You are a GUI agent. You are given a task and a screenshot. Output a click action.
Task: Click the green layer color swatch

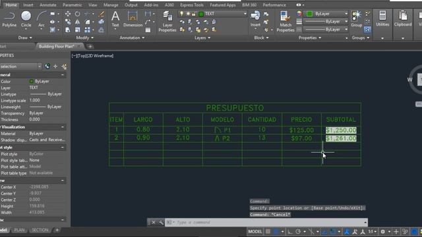(200, 14)
